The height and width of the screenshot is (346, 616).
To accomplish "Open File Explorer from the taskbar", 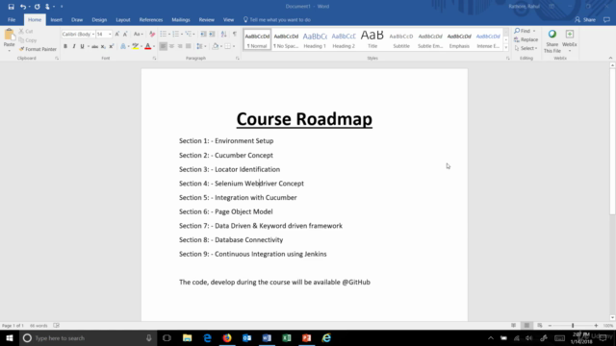I will tap(187, 337).
